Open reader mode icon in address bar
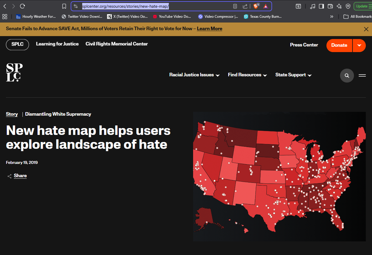The height and width of the screenshot is (255, 372). pos(235,6)
